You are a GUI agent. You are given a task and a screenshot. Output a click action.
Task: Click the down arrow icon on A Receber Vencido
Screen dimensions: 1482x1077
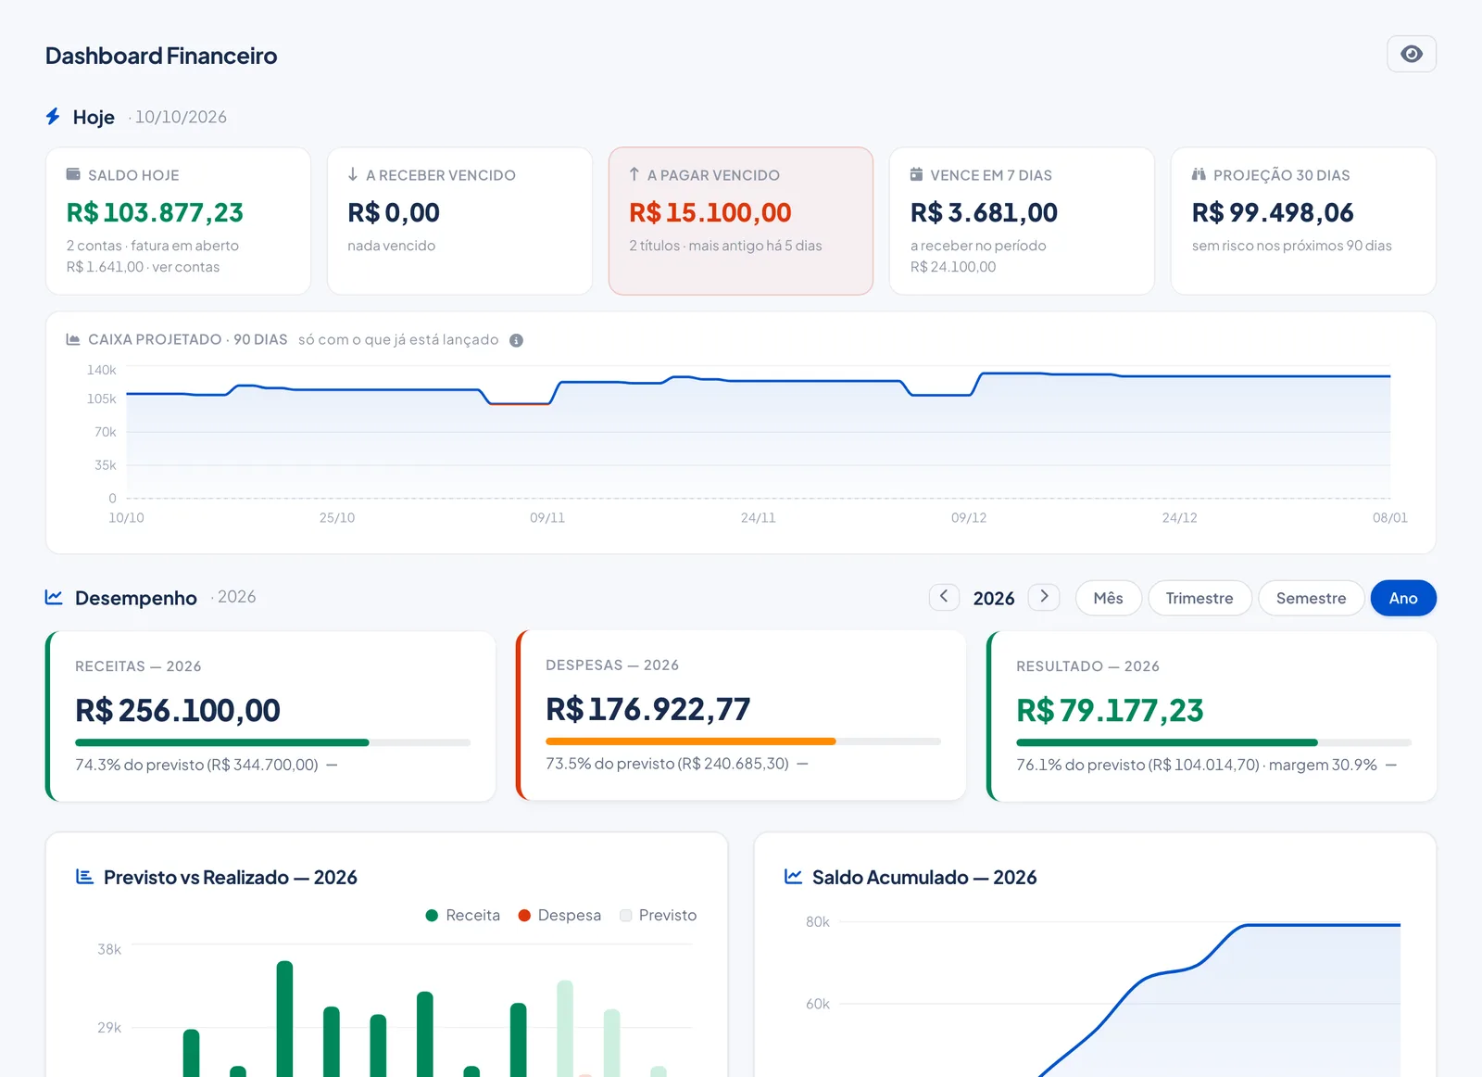tap(353, 174)
